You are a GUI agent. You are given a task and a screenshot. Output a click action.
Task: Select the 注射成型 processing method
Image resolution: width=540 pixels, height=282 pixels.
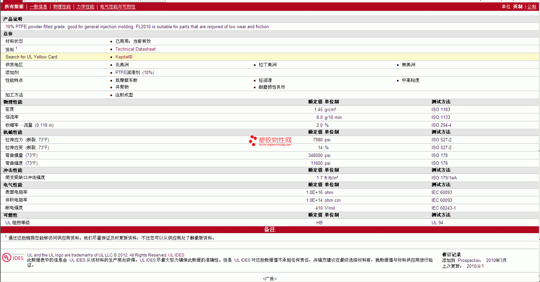124,95
